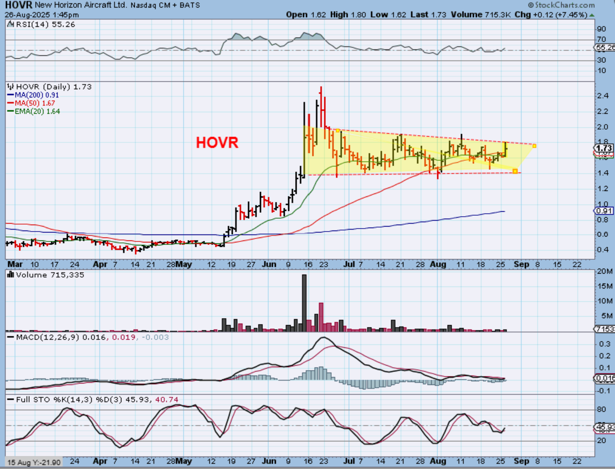Click the bar icon beside HOVR (Daily)

tap(9, 87)
